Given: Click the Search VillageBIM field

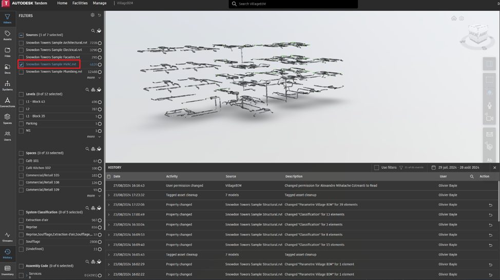Looking at the screenshot, I should click(x=293, y=4).
